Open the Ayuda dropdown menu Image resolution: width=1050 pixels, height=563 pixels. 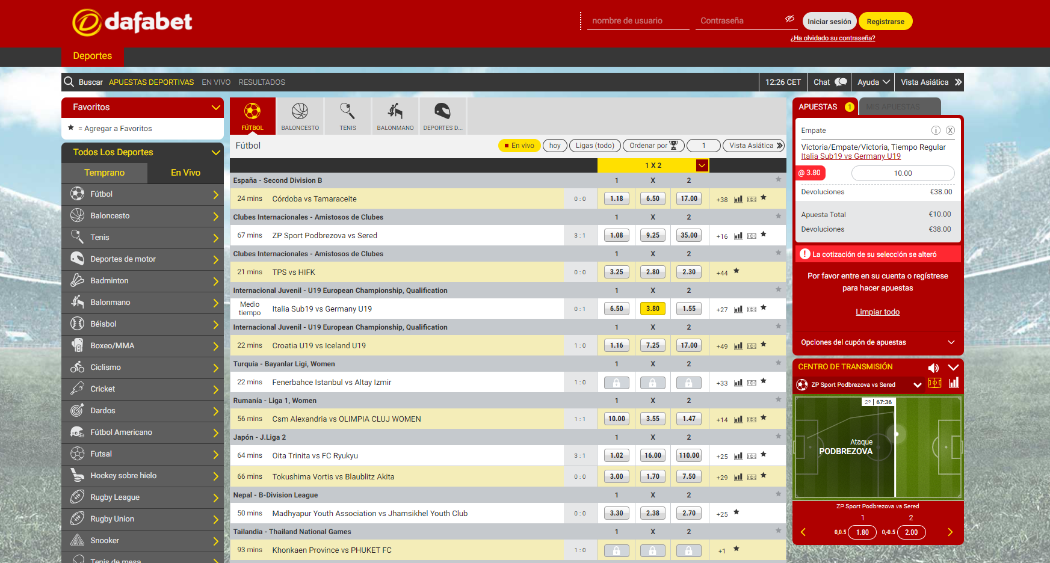(x=873, y=82)
